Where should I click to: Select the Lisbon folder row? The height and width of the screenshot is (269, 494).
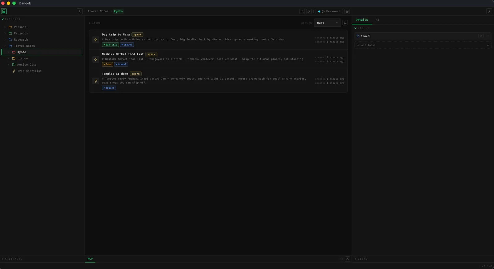click(42, 58)
